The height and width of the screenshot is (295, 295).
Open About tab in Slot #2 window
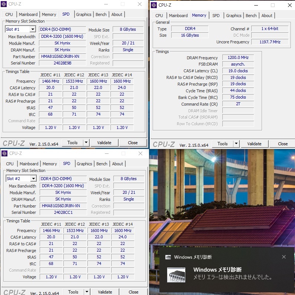click(117, 164)
